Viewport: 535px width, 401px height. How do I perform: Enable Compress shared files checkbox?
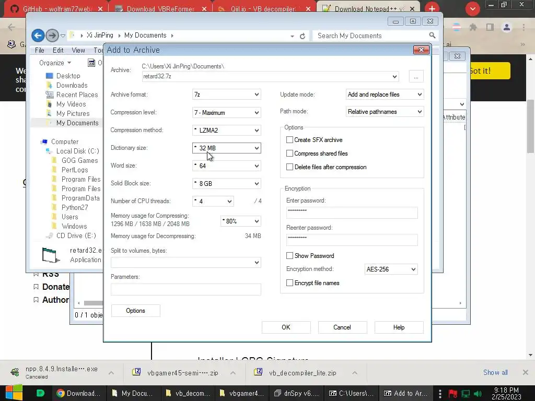click(289, 154)
